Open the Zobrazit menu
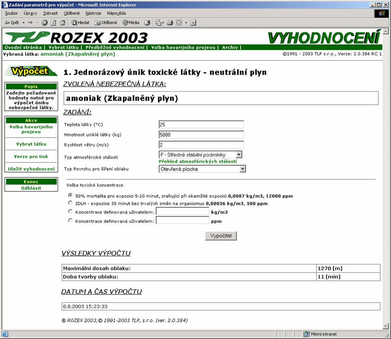The image size is (391, 339). coord(50,13)
